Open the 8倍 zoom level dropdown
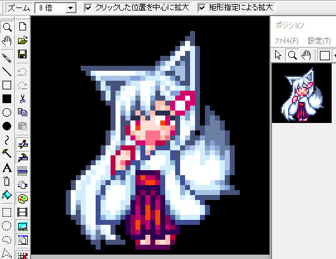This screenshot has height=259, width=336. 71,8
